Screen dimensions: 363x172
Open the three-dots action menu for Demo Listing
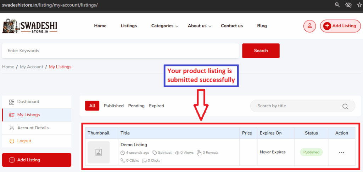point(341,152)
